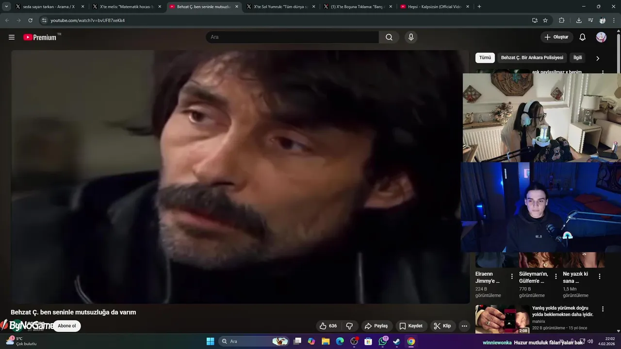The height and width of the screenshot is (349, 621).
Task: Open media controls icon in Chrome toolbar
Action: (590, 20)
